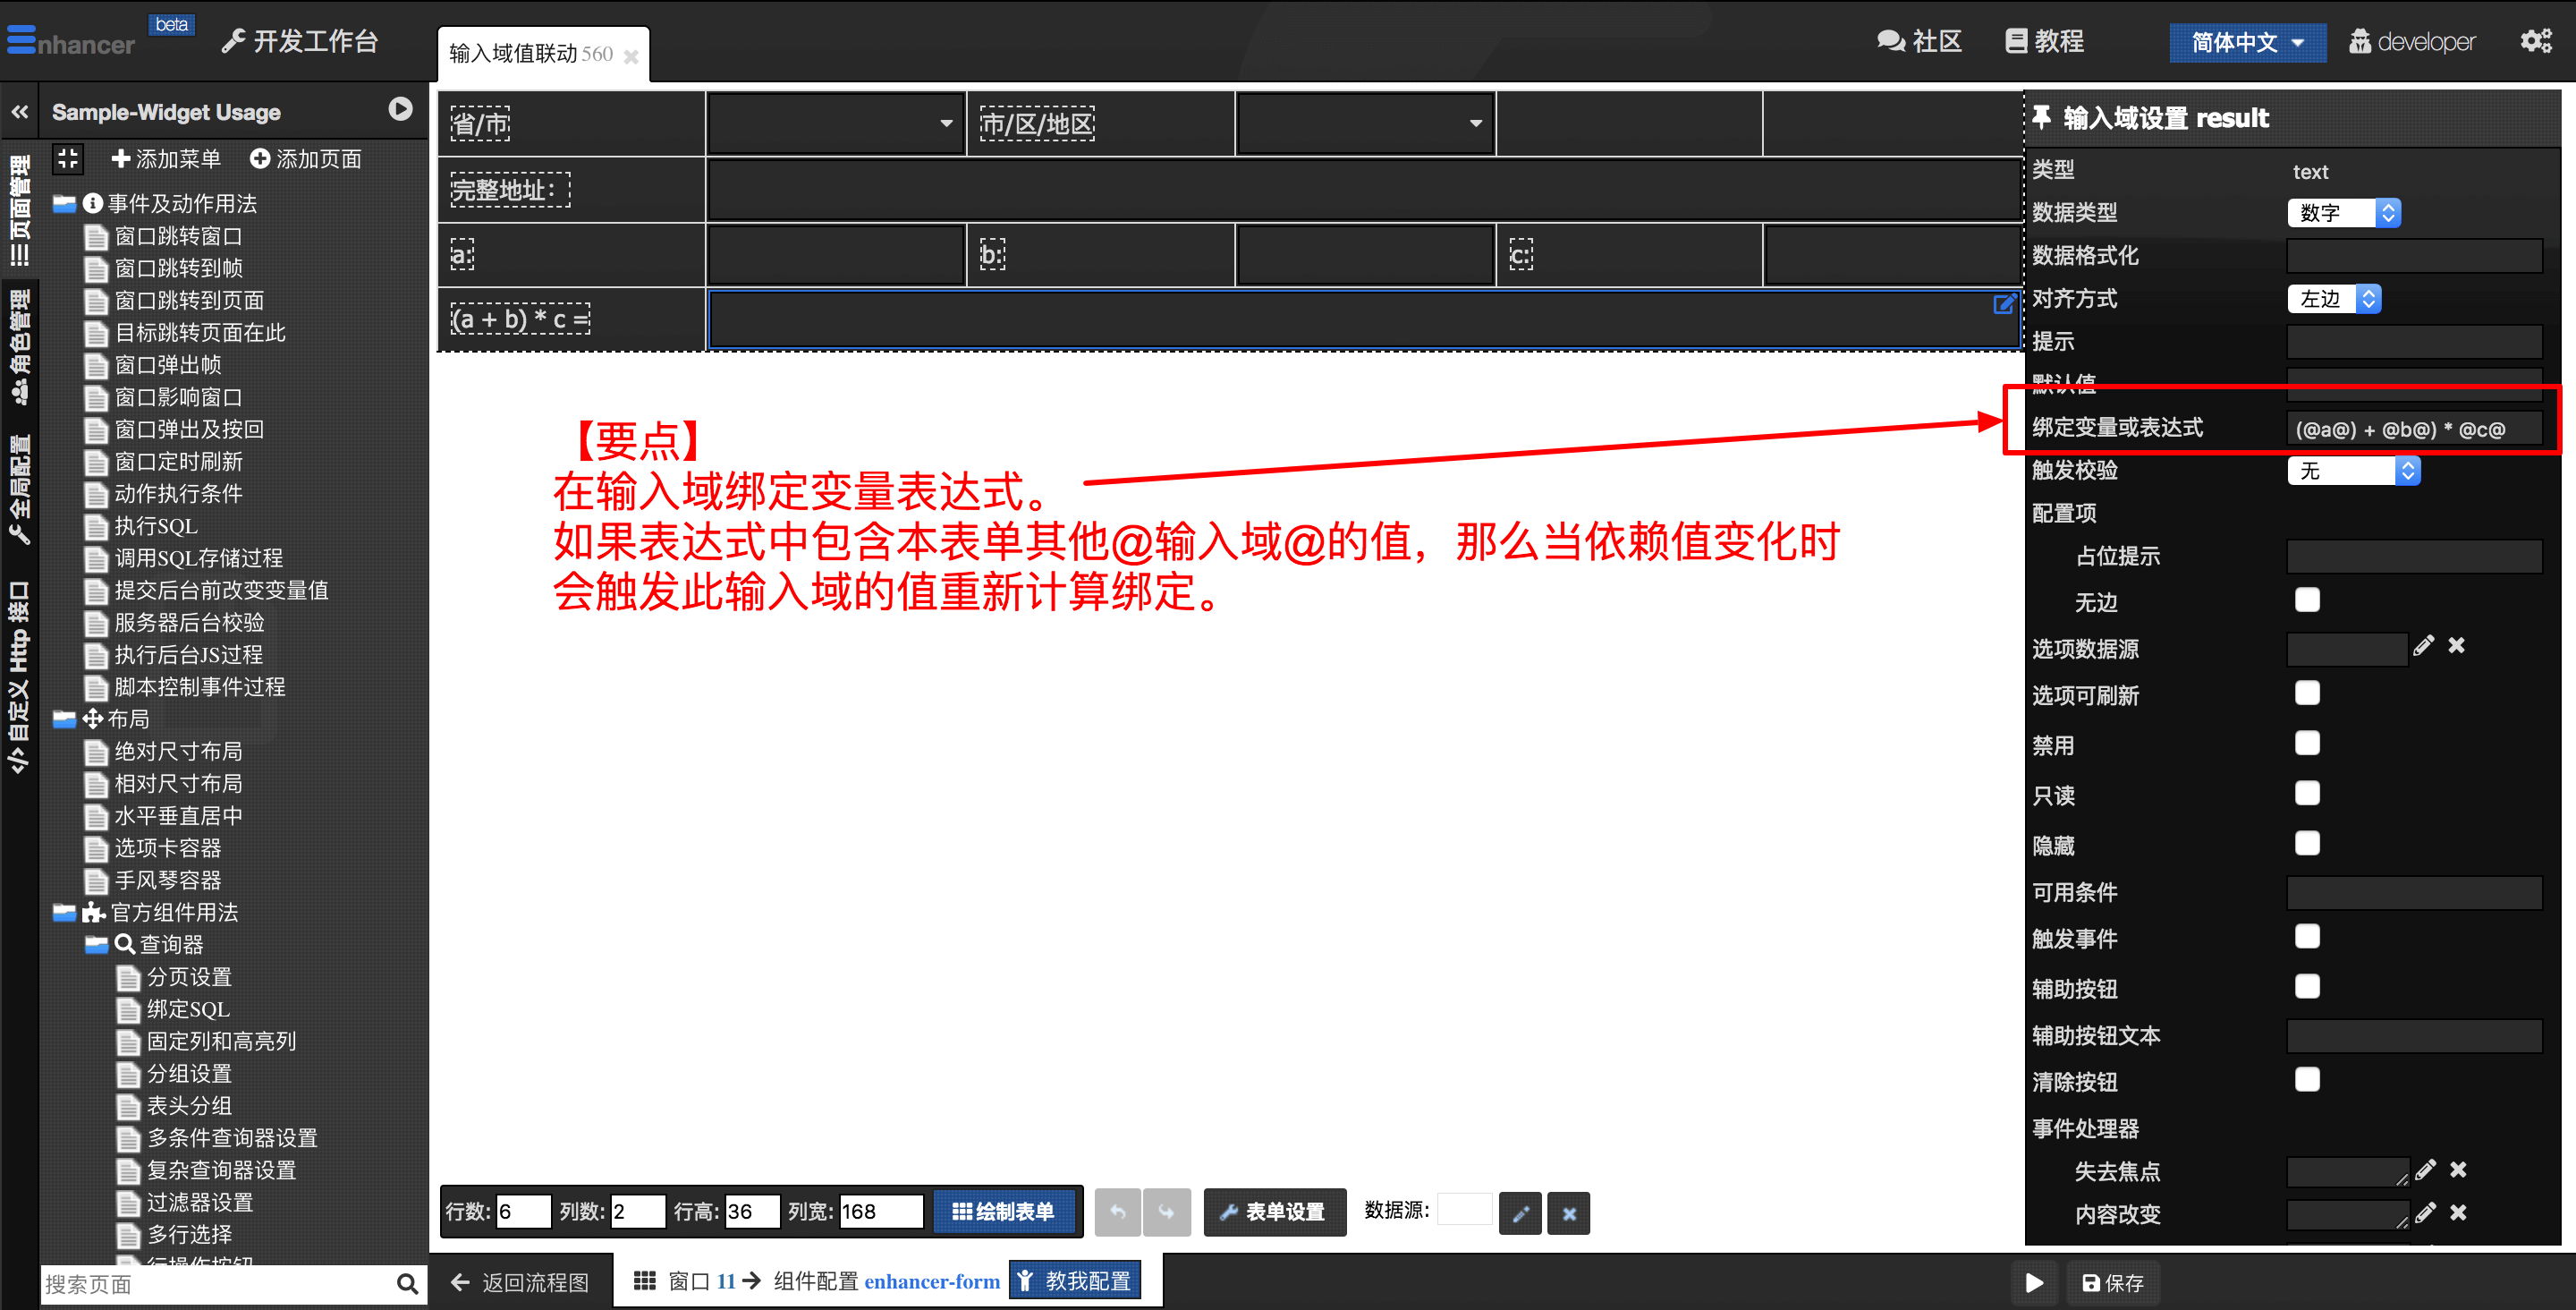Image resolution: width=2576 pixels, height=1310 pixels.
Task: Enable the 只读 checkbox
Action: pos(2307,794)
